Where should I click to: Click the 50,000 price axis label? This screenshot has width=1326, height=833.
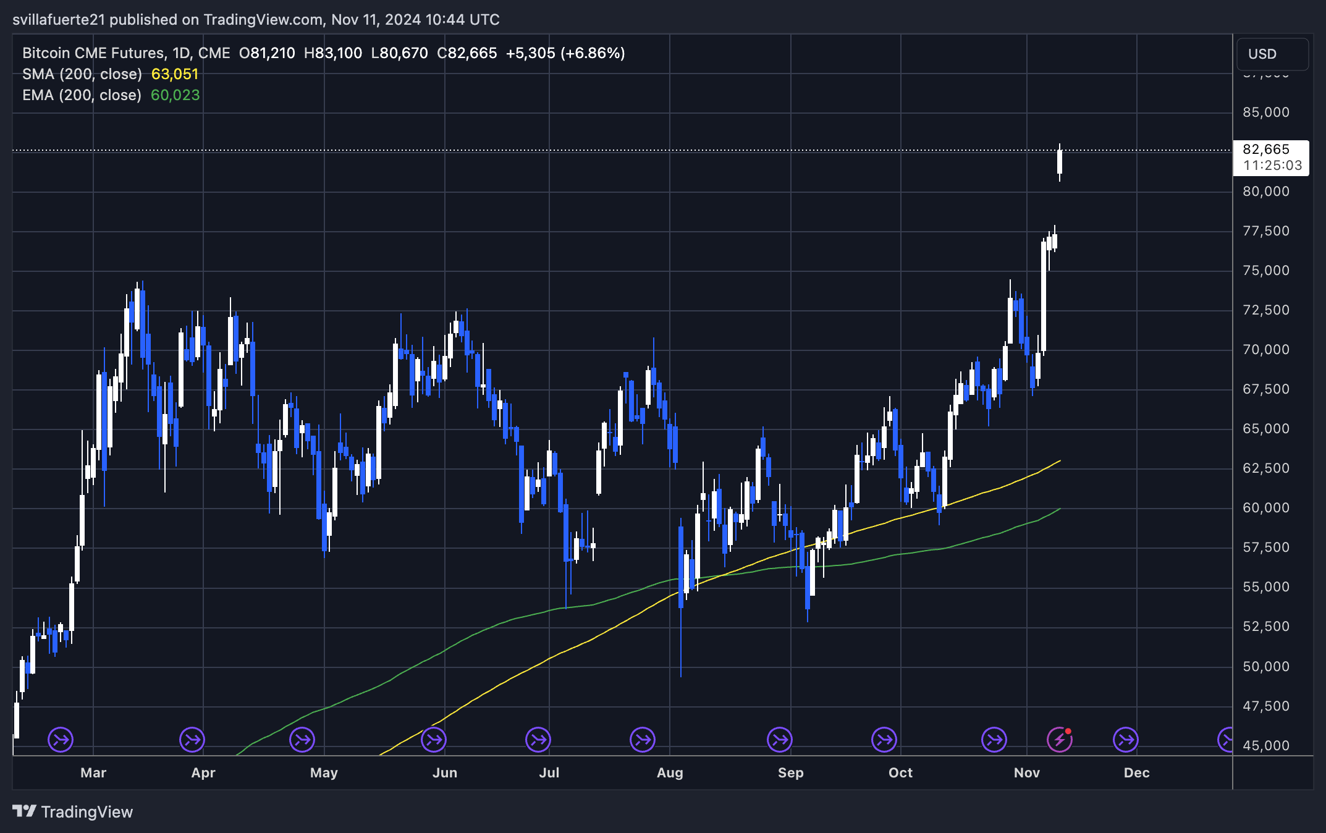tap(1266, 667)
